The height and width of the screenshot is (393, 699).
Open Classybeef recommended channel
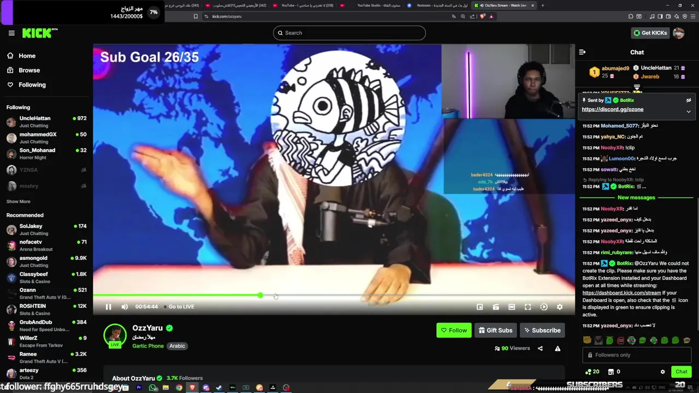point(46,277)
